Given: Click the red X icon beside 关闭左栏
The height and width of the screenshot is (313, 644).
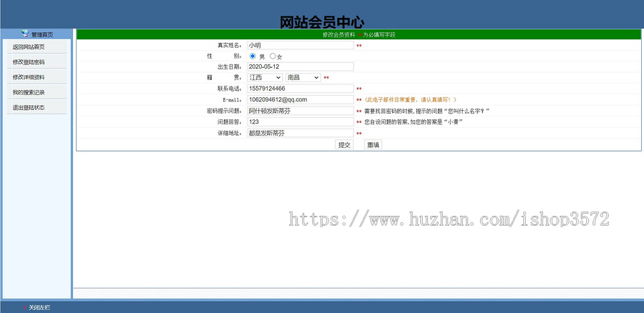Looking at the screenshot, I should coord(24,307).
